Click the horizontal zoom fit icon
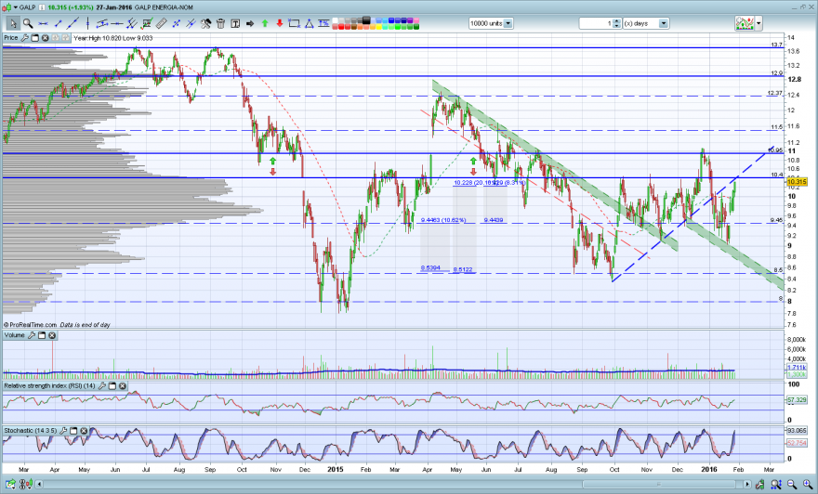818x494 pixels. click(776, 484)
